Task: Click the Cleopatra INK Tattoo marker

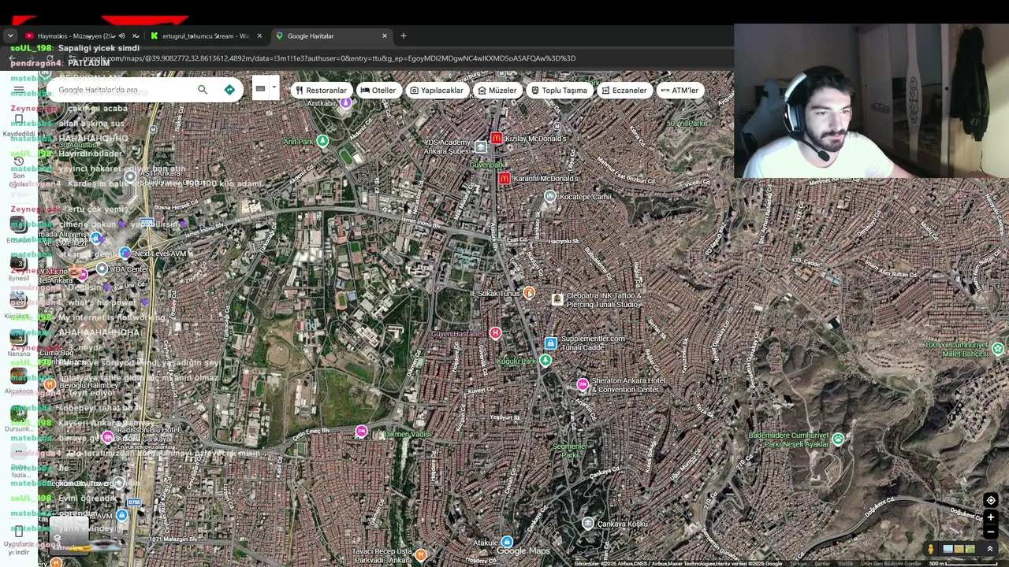Action: [557, 299]
